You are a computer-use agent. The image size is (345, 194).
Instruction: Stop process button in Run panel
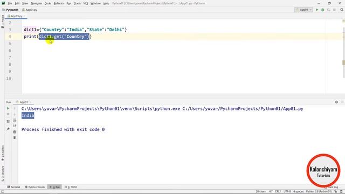[8, 114]
